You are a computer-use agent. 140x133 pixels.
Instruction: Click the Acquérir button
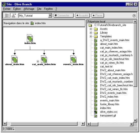tap(83, 15)
